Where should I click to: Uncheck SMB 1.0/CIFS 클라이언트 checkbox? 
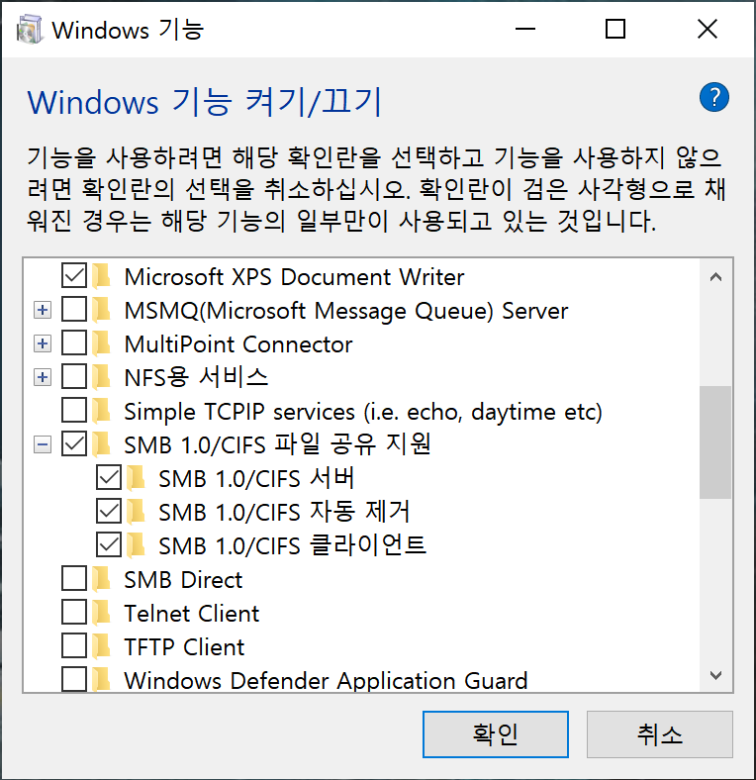109,544
